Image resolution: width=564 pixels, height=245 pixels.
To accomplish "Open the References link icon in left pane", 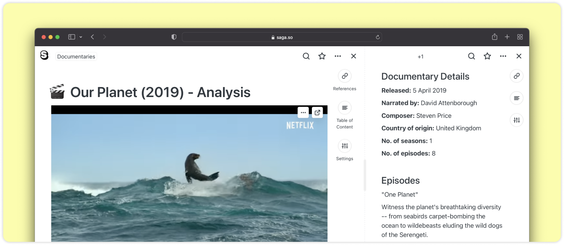I will pyautogui.click(x=345, y=76).
